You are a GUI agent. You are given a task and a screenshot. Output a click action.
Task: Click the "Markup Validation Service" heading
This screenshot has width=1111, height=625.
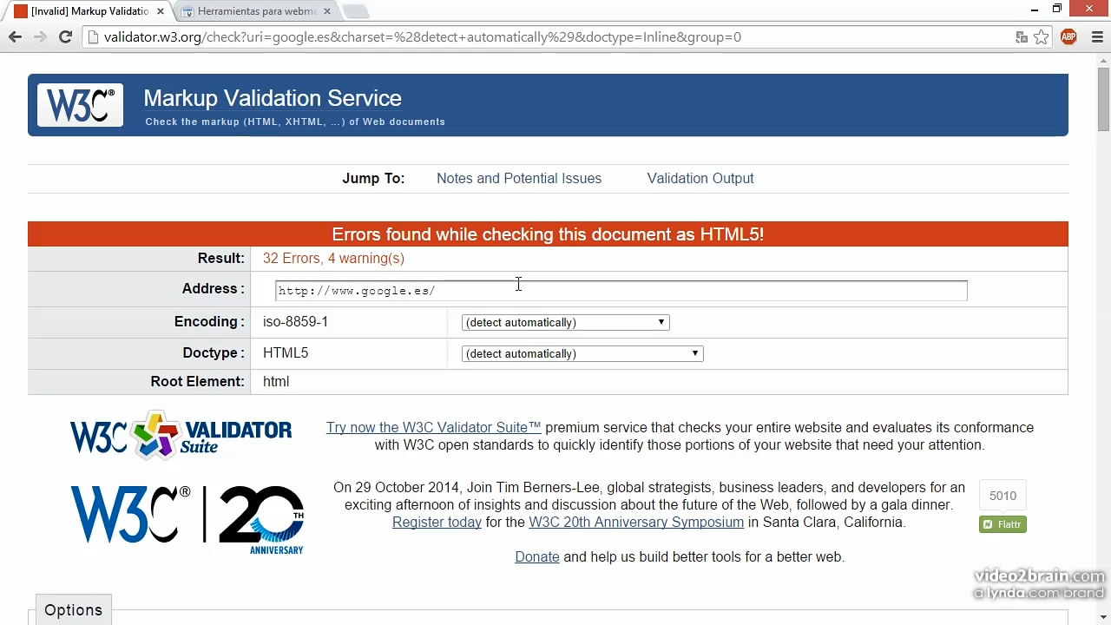pyautogui.click(x=273, y=98)
